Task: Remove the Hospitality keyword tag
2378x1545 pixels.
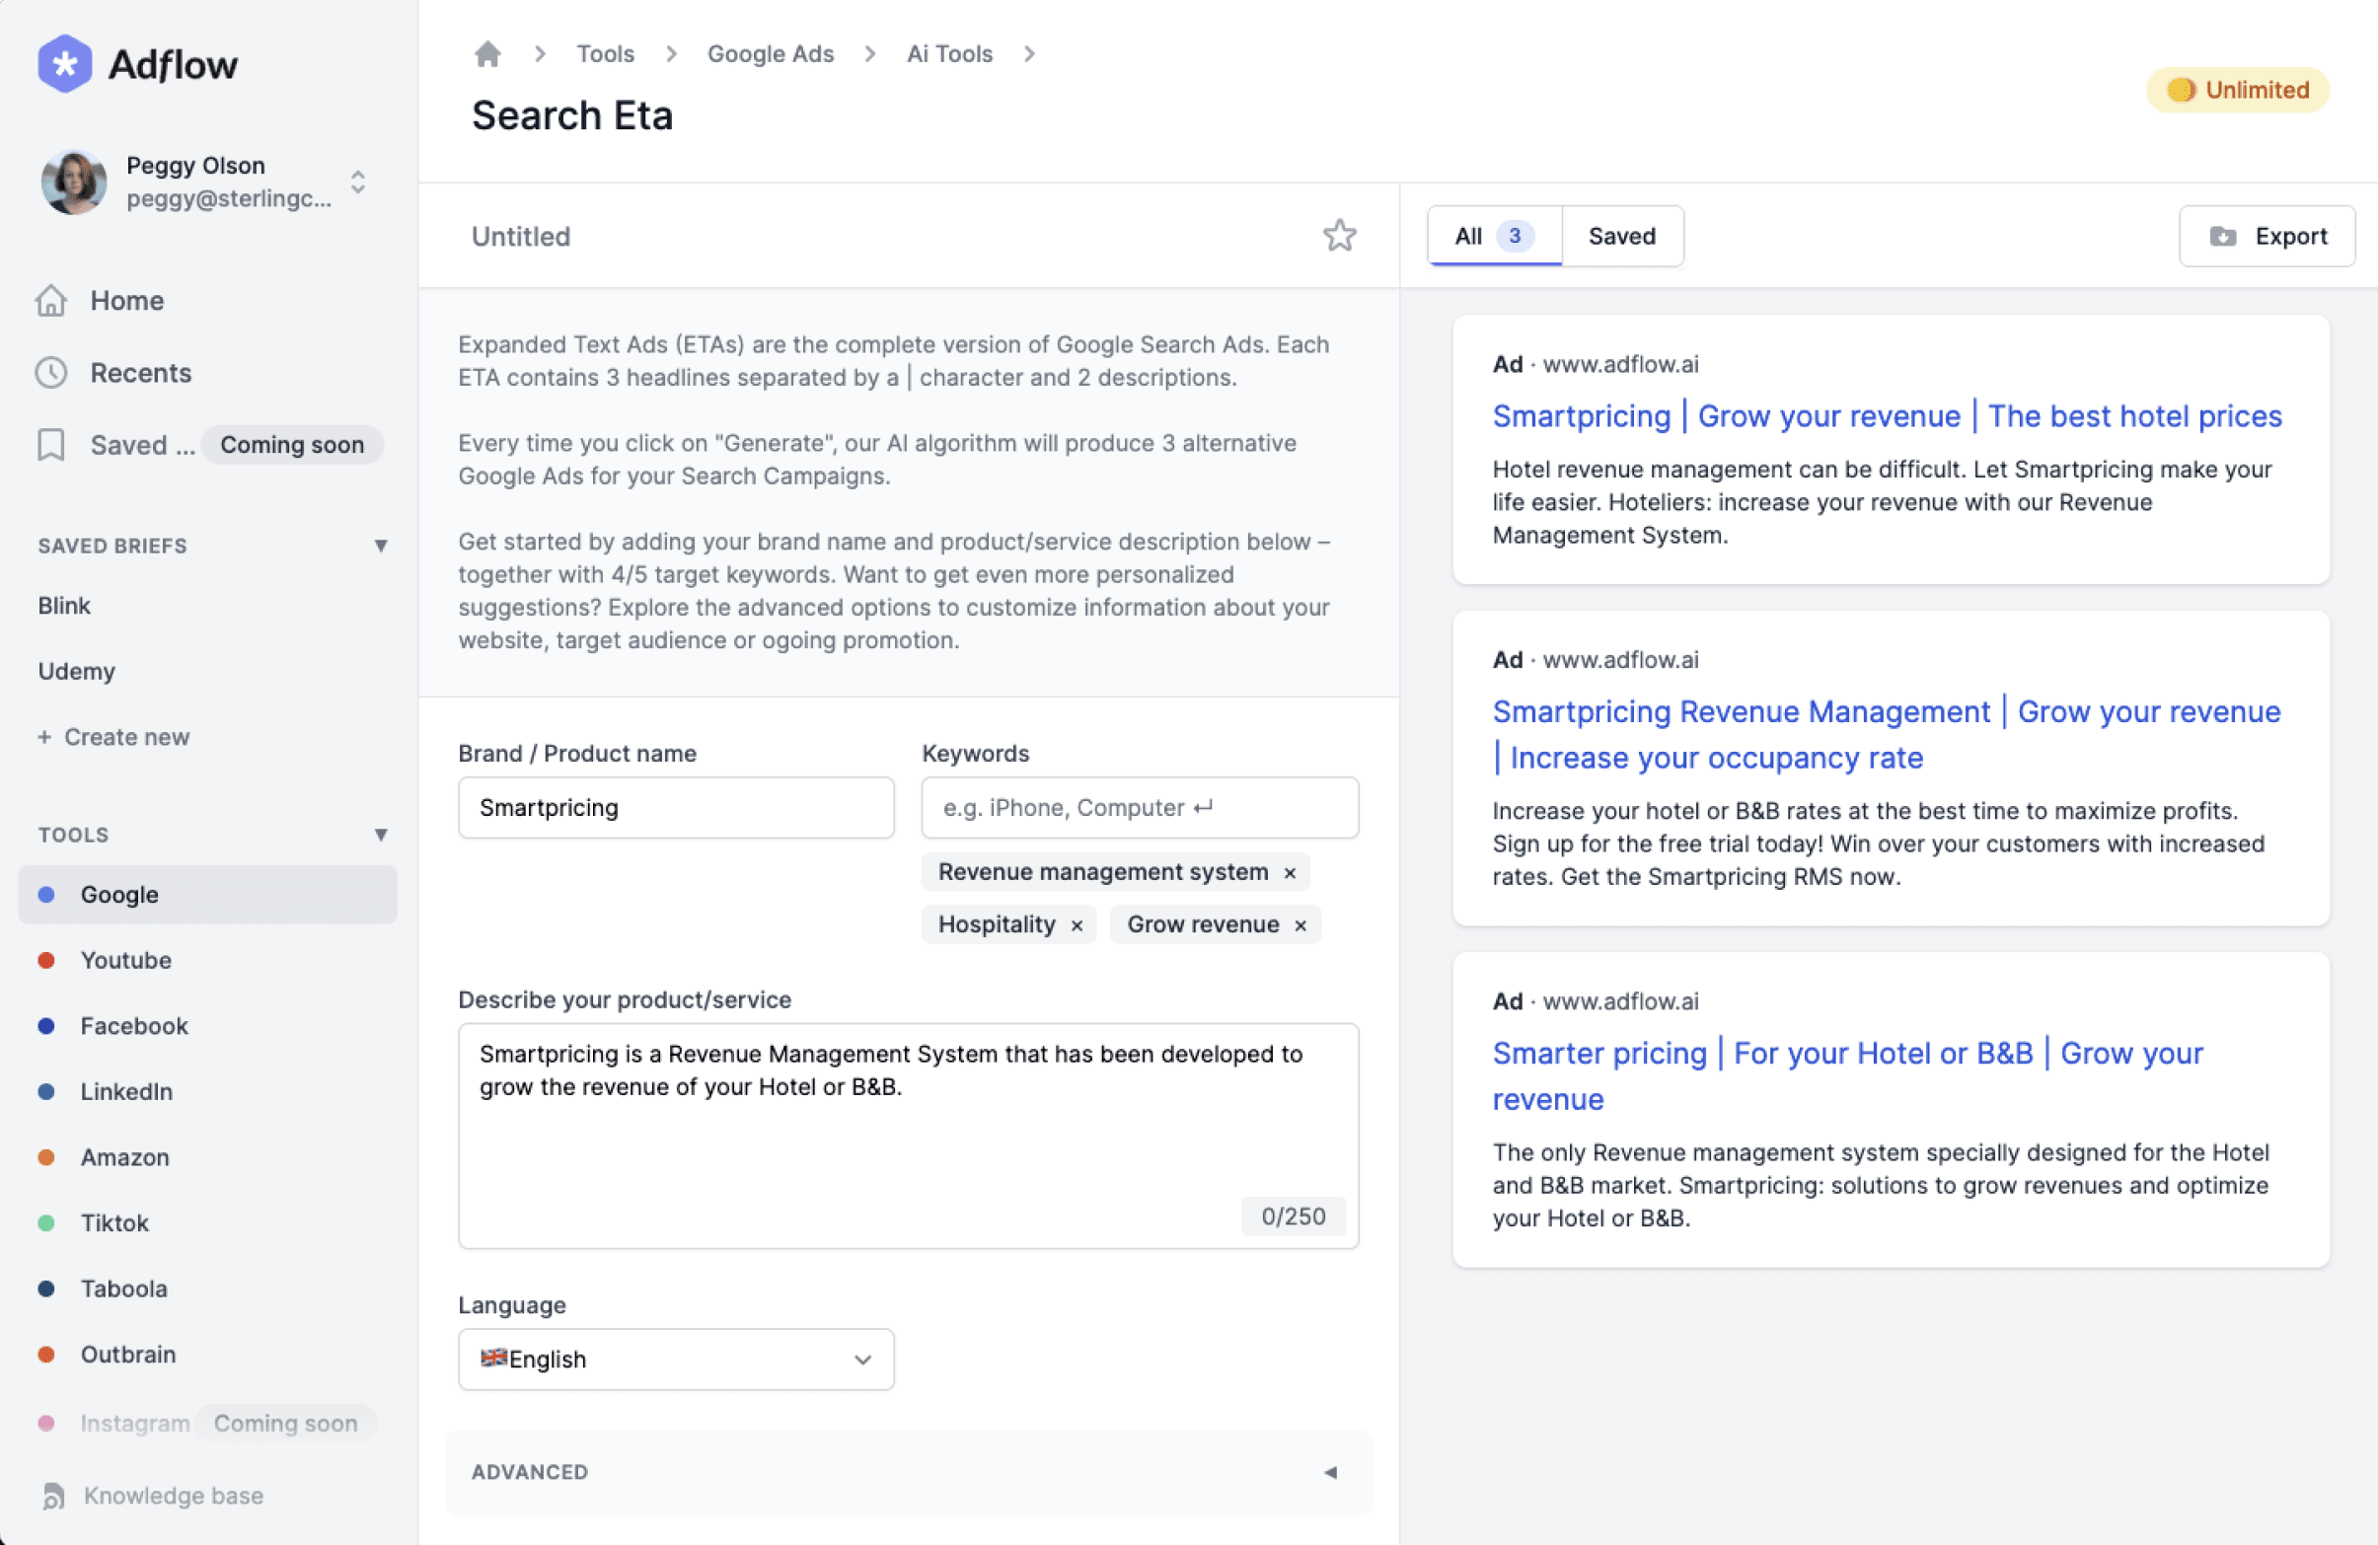Action: coord(1077,925)
